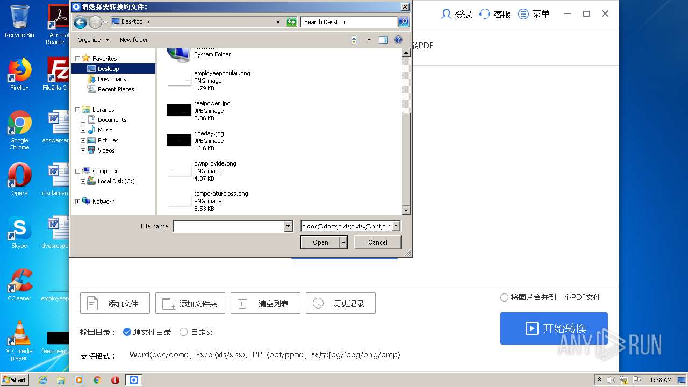This screenshot has width=688, height=387.
Task: Click the Open button
Action: click(x=320, y=242)
